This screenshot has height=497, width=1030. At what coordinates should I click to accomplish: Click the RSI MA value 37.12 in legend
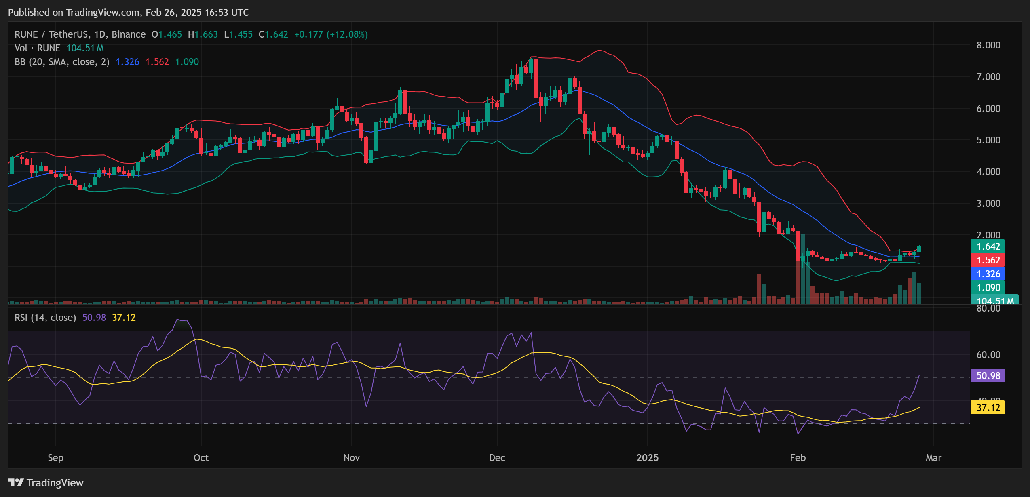coord(124,318)
